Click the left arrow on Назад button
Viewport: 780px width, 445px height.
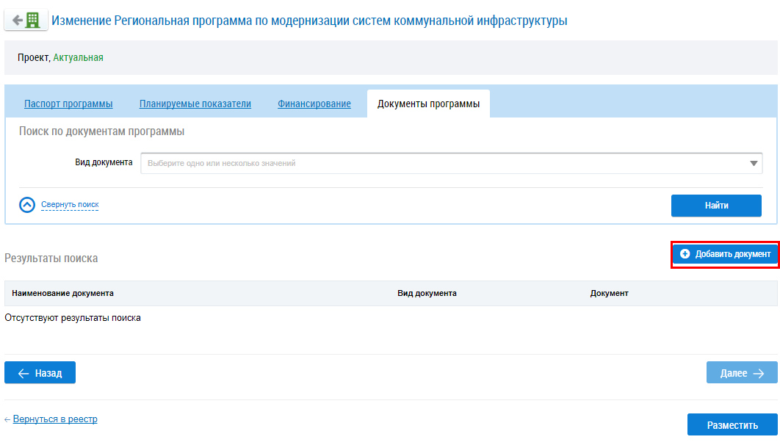pyautogui.click(x=23, y=373)
